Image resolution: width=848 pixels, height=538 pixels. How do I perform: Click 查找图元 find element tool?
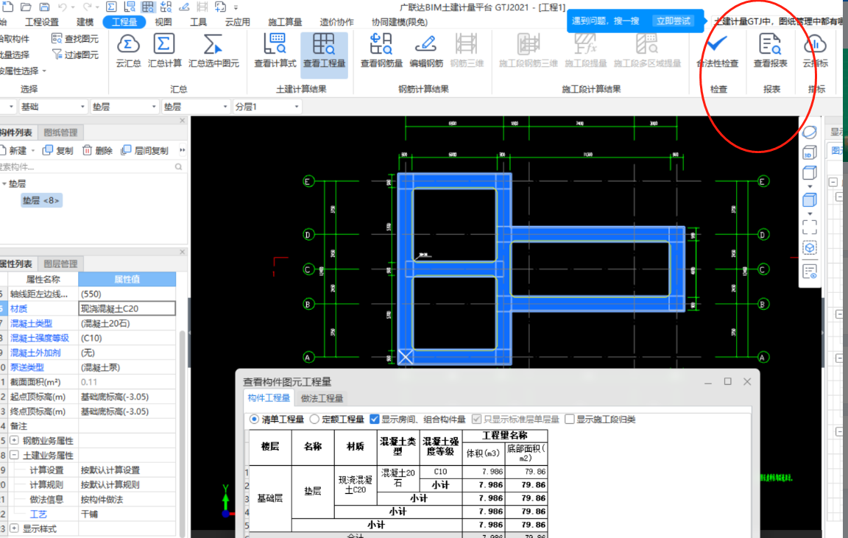tap(74, 38)
